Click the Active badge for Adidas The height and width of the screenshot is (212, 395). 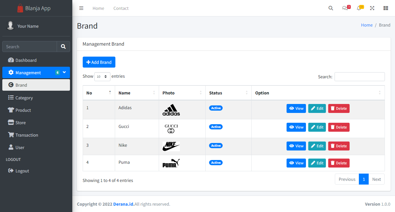(216, 108)
